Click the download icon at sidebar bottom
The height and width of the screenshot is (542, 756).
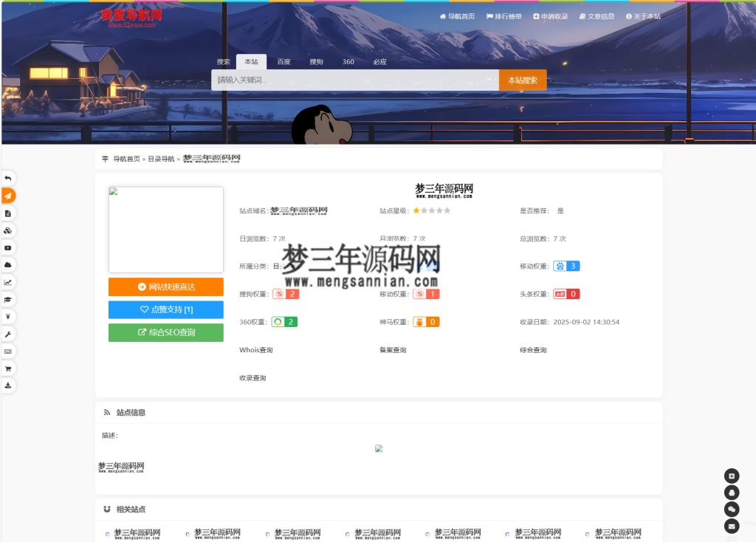[8, 385]
